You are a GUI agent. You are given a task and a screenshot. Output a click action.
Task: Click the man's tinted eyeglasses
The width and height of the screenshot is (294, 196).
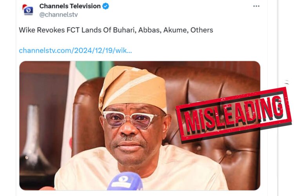131,119
